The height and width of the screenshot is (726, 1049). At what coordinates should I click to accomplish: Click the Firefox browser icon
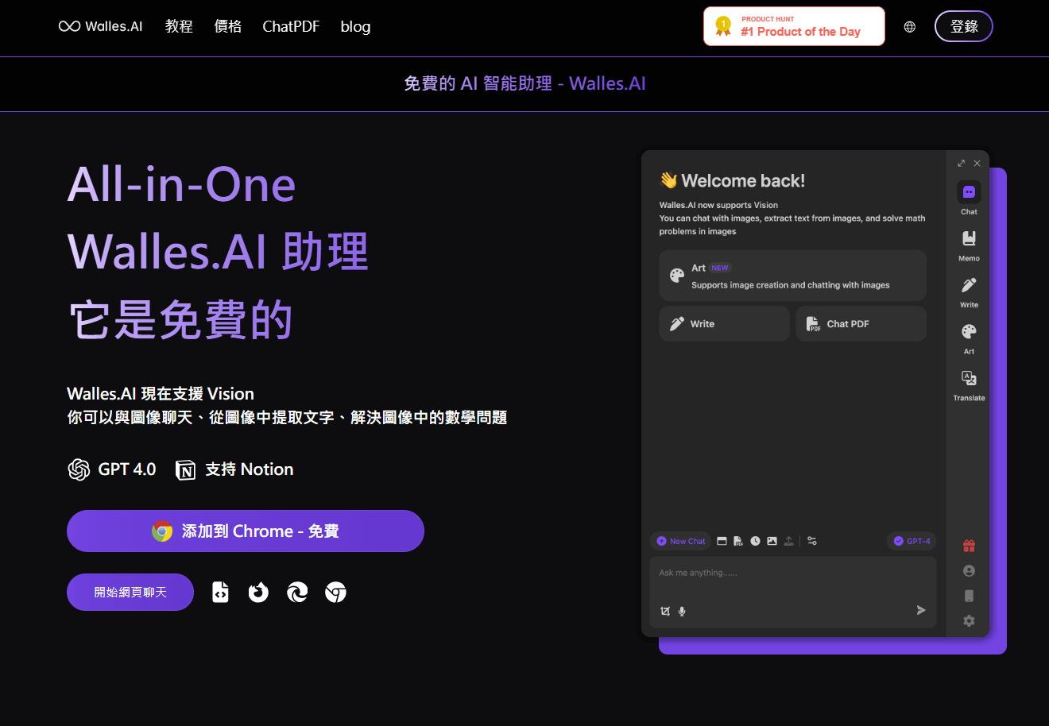[x=258, y=592]
